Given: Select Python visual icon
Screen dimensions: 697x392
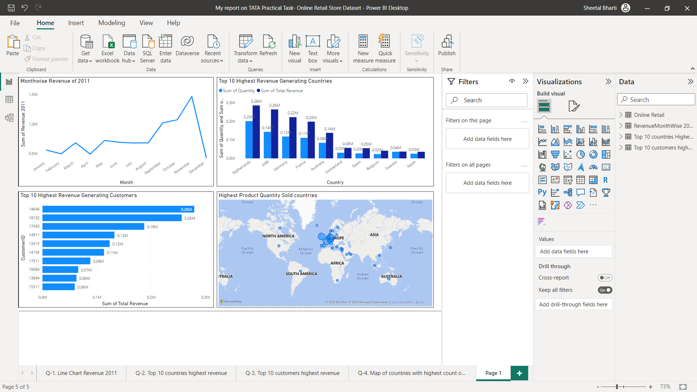Looking at the screenshot, I should click(542, 193).
